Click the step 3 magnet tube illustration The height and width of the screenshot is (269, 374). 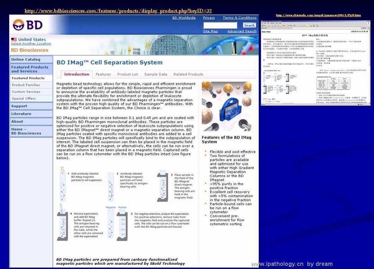click(x=163, y=186)
